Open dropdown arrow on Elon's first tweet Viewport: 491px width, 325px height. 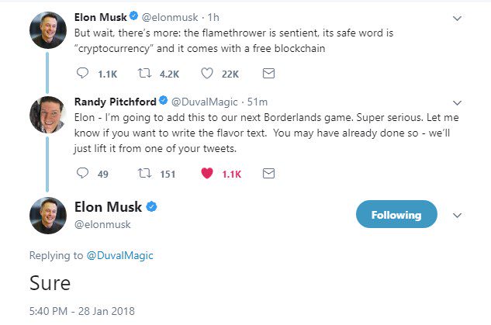click(457, 17)
